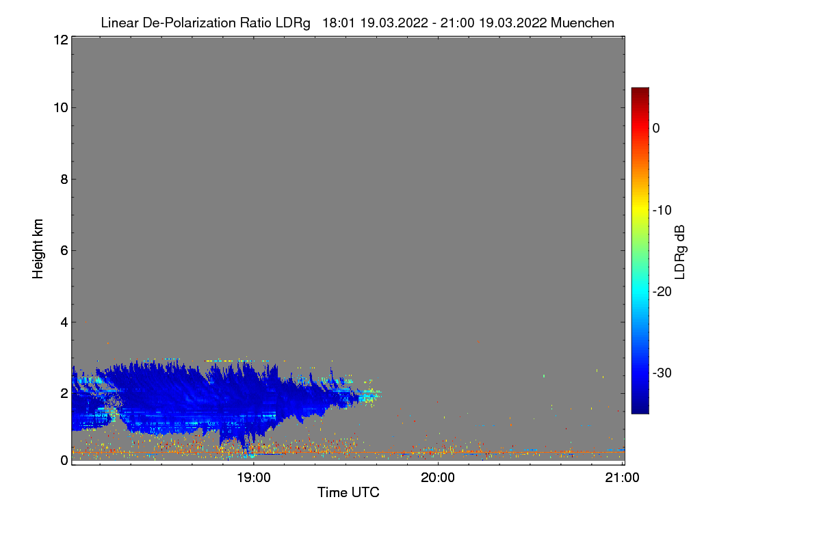The width and height of the screenshot is (821, 547).
Task: Click the 'Height km' axis title
Action: [x=38, y=250]
